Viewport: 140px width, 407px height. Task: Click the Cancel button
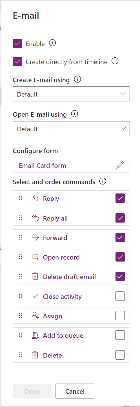pyautogui.click(x=75, y=391)
